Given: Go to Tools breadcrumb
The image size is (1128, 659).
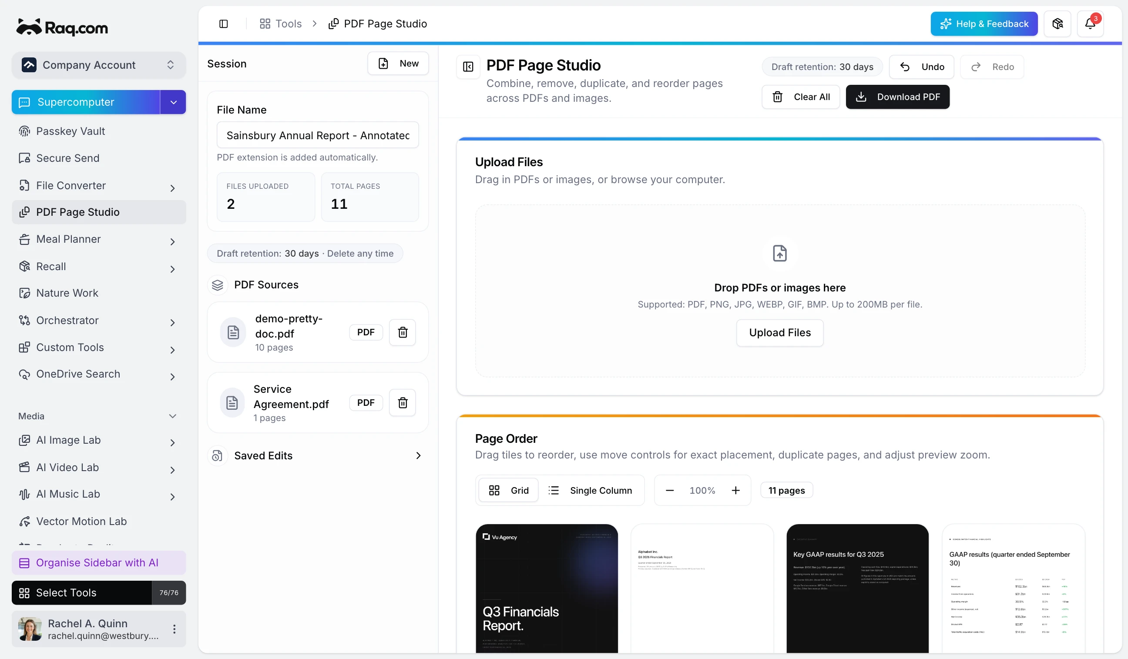Looking at the screenshot, I should pos(281,24).
